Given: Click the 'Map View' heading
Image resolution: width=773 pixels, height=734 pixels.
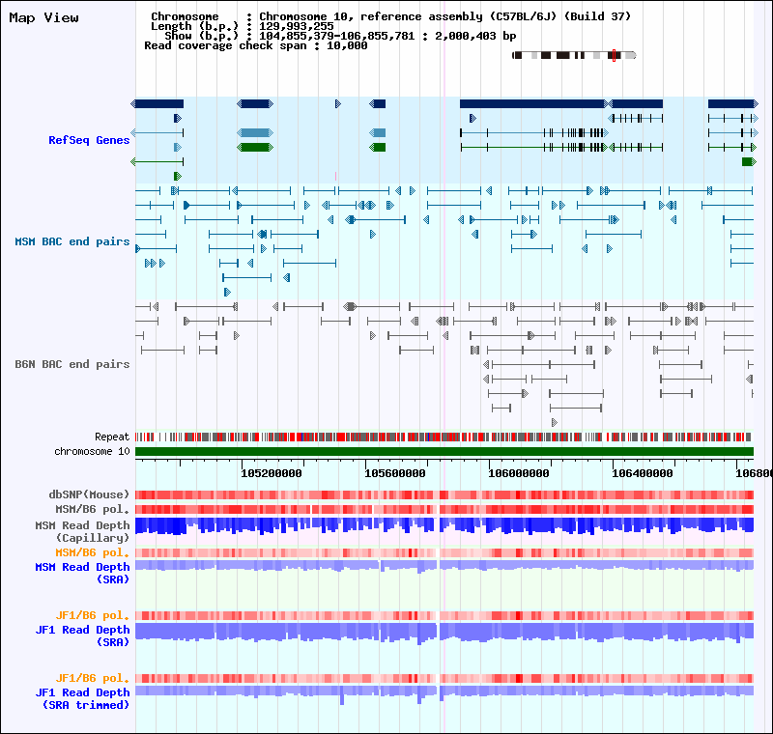Looking at the screenshot, I should click(43, 18).
